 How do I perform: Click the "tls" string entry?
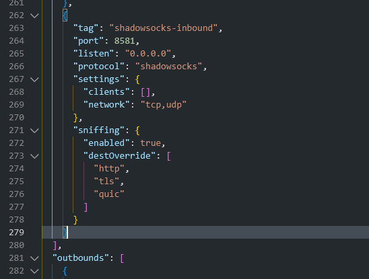(106, 182)
